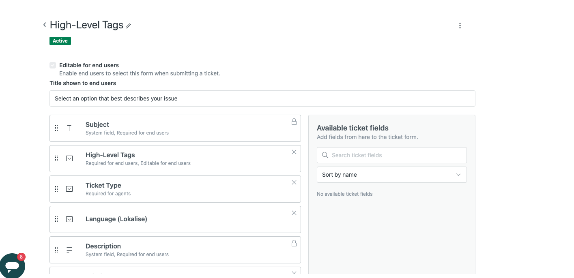Click the drag handle for Subject field
Viewport: 574px width, 278px height.
pos(56,128)
